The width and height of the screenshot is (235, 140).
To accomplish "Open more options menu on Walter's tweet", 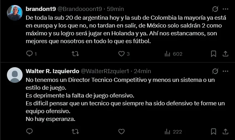I will (225, 71).
